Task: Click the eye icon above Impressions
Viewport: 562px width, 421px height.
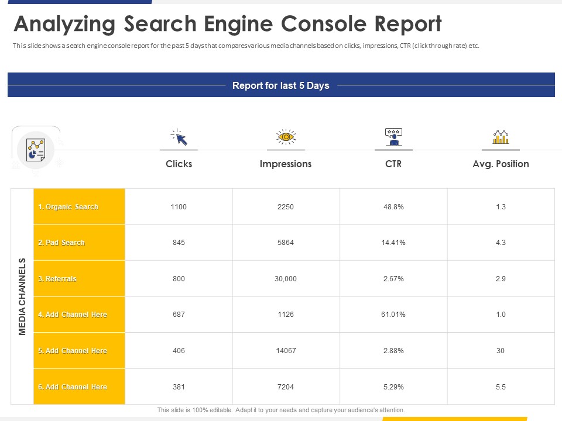Action: click(286, 137)
